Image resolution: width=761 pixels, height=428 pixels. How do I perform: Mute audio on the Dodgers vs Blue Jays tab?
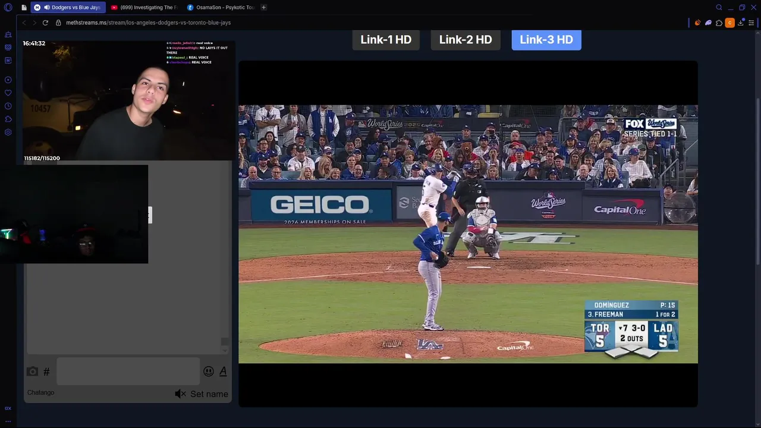pyautogui.click(x=46, y=7)
